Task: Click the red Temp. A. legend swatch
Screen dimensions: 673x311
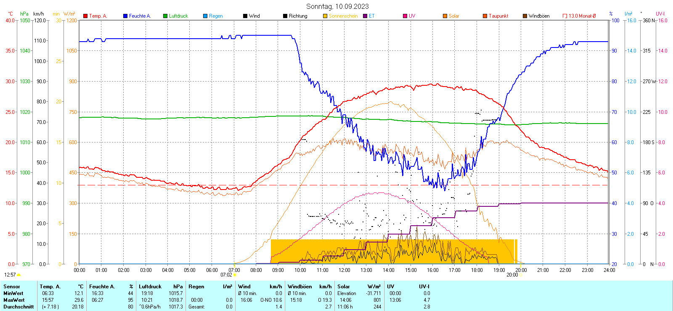Action: tap(85, 16)
